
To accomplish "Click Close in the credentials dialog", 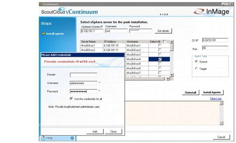I will tap(113, 131).
